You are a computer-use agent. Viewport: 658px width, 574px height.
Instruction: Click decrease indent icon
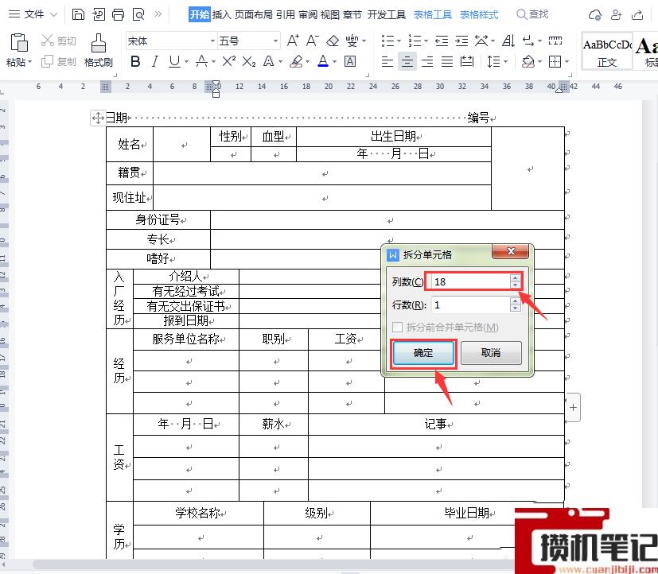442,41
